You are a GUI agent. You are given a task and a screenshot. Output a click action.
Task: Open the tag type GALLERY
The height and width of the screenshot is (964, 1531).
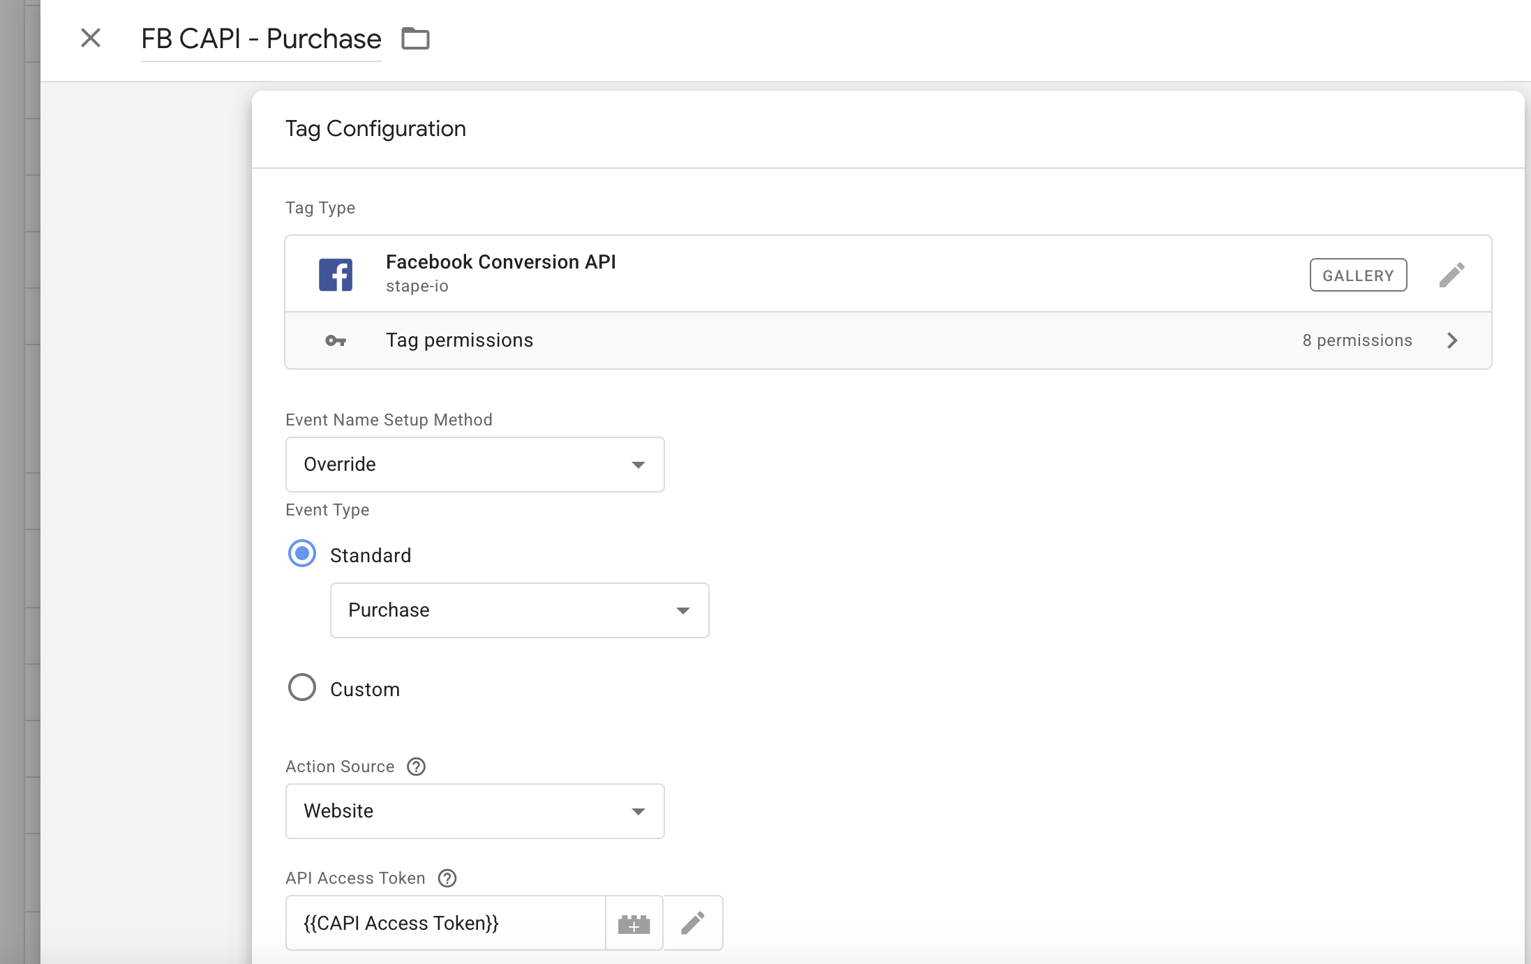tap(1357, 274)
